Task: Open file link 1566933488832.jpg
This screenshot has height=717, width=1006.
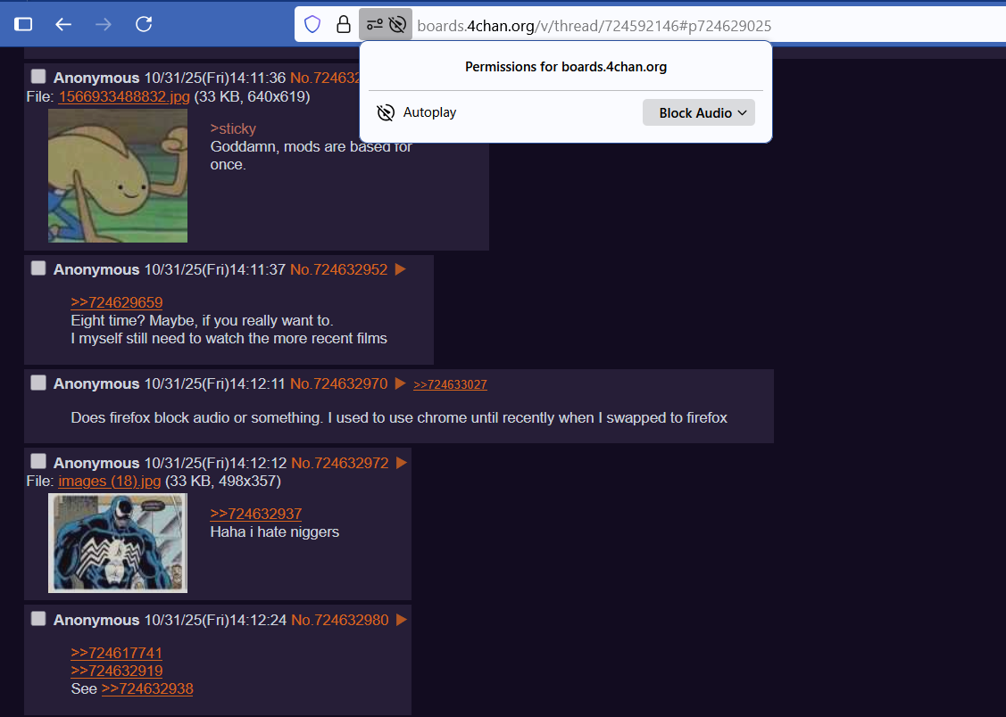Action: 124,96
